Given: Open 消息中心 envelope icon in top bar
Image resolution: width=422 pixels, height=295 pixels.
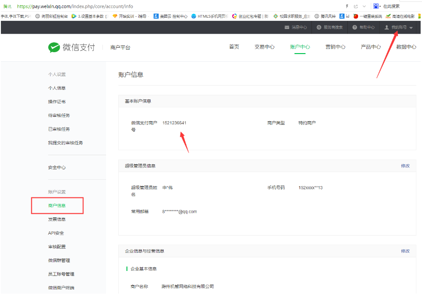Looking at the screenshot, I should (x=287, y=27).
